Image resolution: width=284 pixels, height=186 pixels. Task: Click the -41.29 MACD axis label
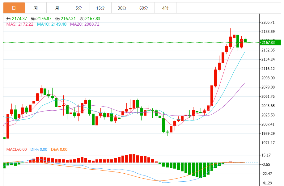pyautogui.click(x=267, y=183)
